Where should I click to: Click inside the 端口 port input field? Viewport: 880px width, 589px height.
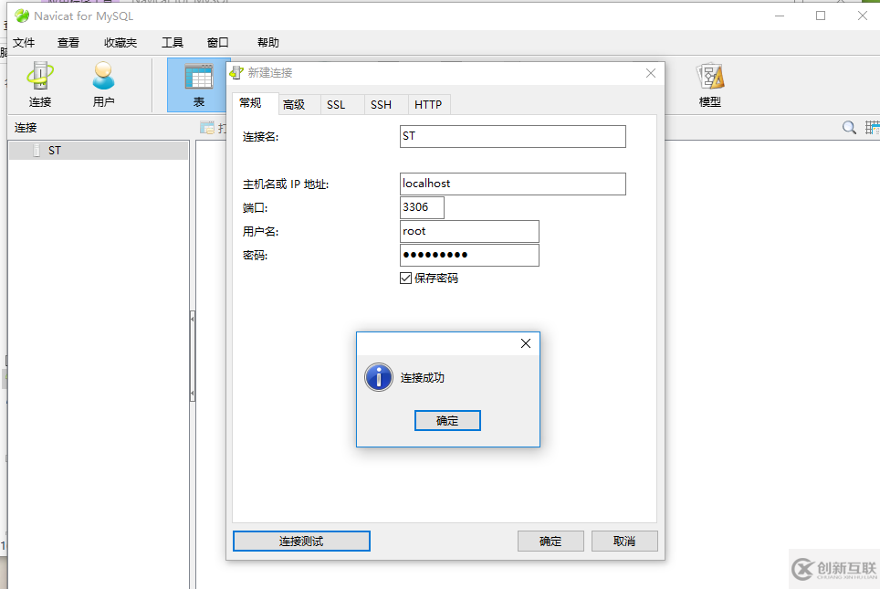(x=421, y=207)
